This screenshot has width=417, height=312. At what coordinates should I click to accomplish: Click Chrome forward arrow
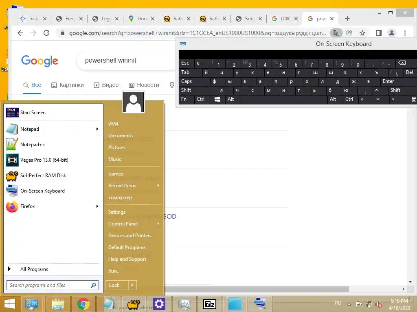[x=33, y=33]
